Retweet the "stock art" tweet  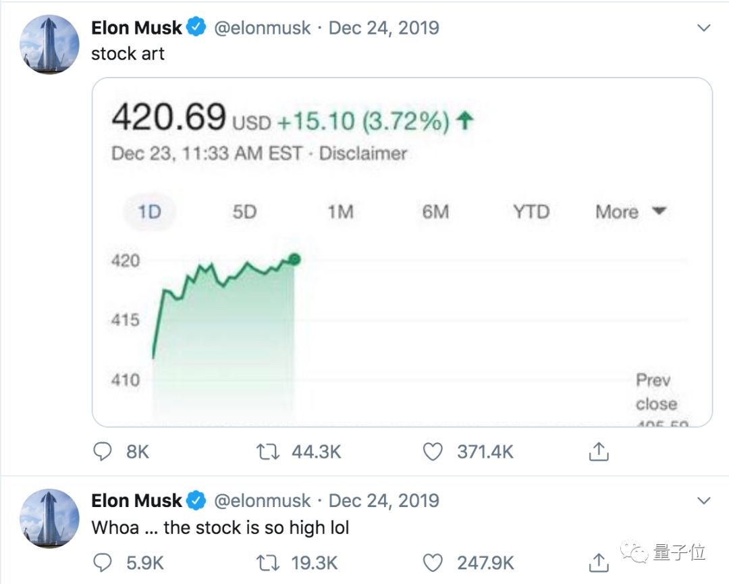tap(268, 452)
